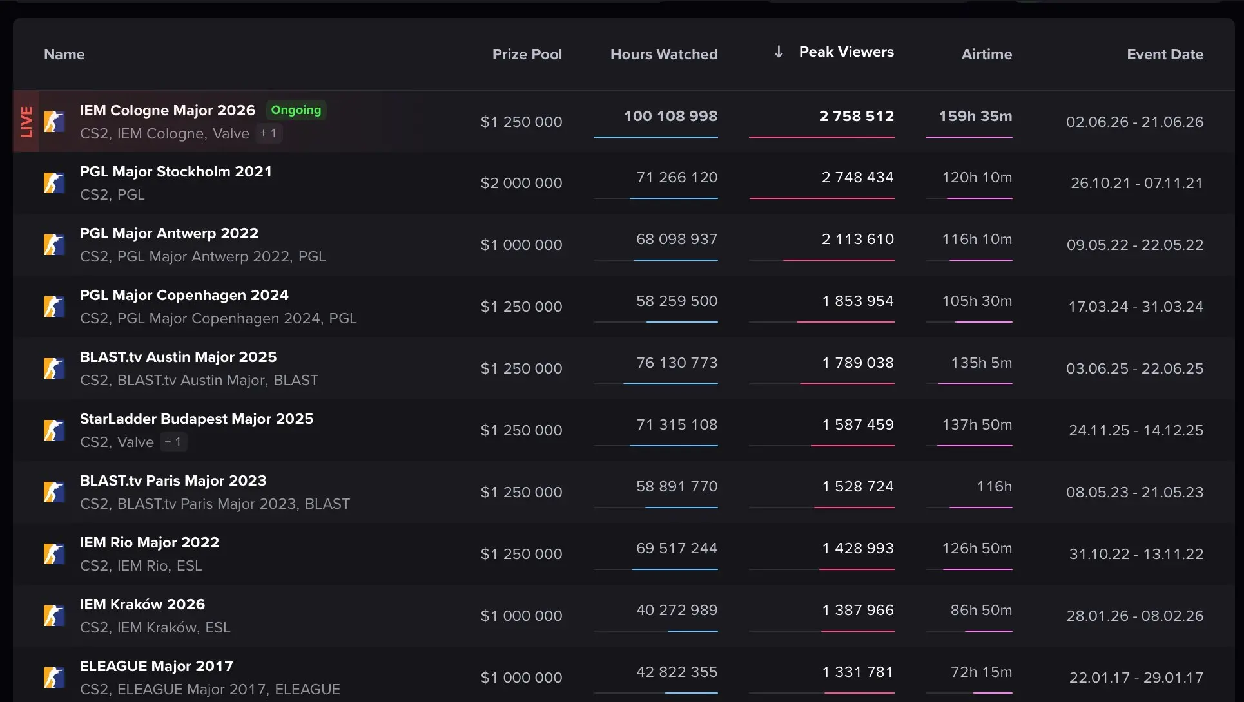The image size is (1244, 702).
Task: Click the airtime value 86h 50m
Action: point(981,610)
